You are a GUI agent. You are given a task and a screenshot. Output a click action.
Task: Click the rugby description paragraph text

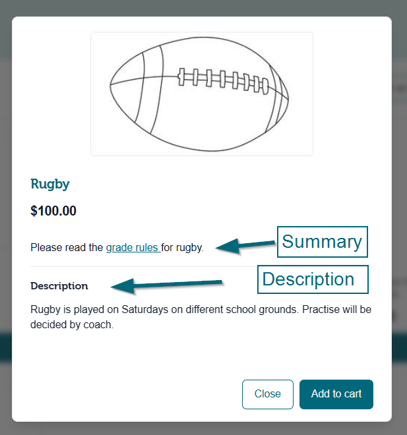coord(201,317)
